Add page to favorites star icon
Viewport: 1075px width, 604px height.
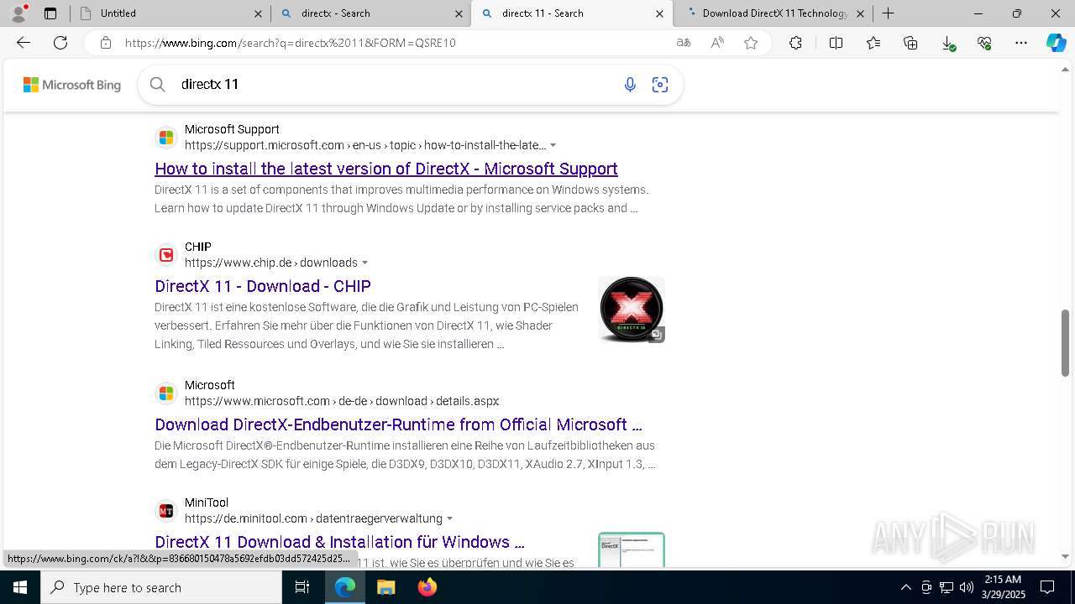(x=751, y=43)
